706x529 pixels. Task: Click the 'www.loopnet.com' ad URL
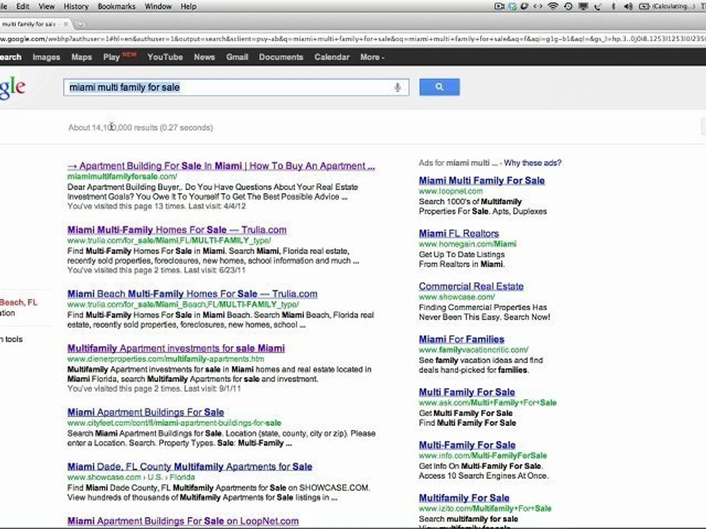pyautogui.click(x=451, y=191)
